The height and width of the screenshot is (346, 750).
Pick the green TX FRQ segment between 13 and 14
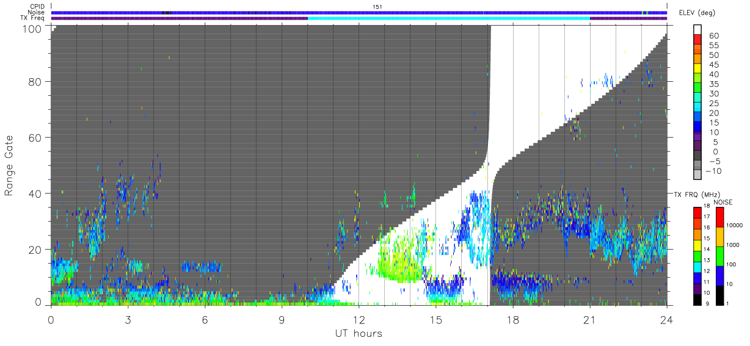click(697, 255)
